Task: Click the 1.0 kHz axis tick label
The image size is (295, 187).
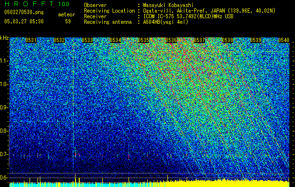Action: tap(4, 84)
